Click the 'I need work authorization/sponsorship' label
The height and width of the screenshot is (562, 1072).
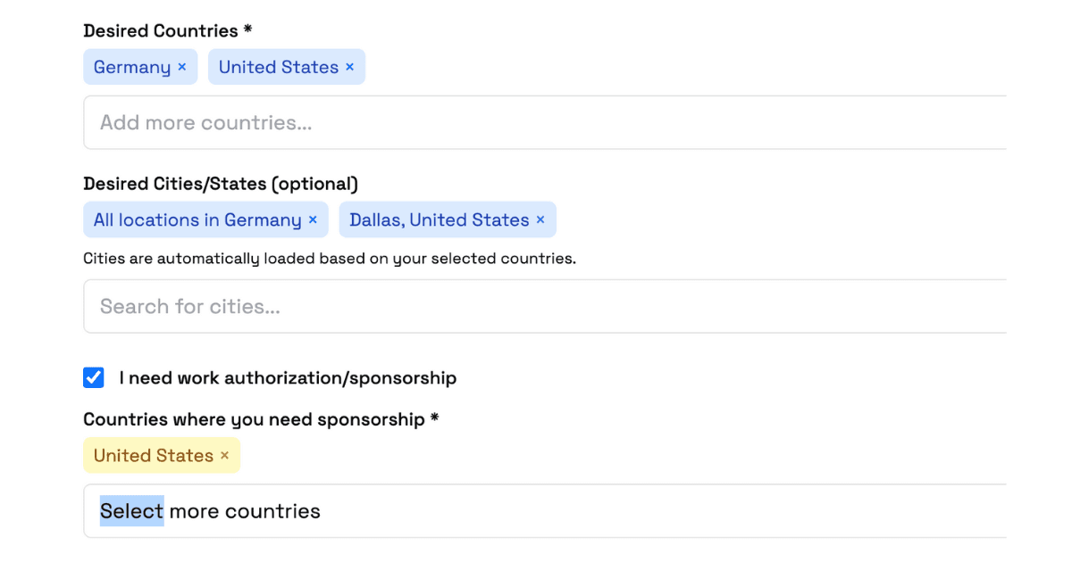[288, 378]
